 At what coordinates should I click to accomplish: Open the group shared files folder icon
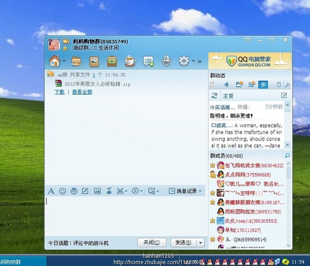pyautogui.click(x=76, y=61)
